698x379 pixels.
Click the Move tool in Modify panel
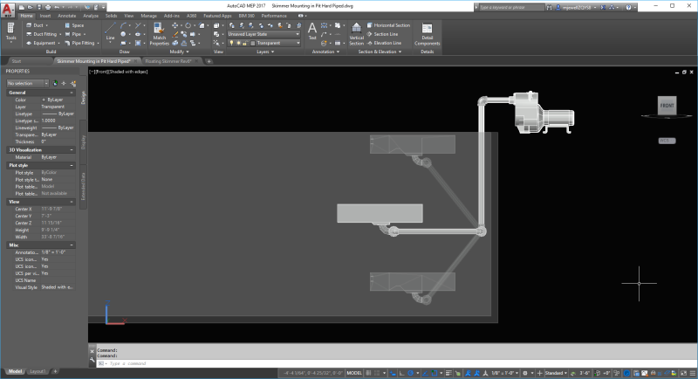click(x=175, y=25)
